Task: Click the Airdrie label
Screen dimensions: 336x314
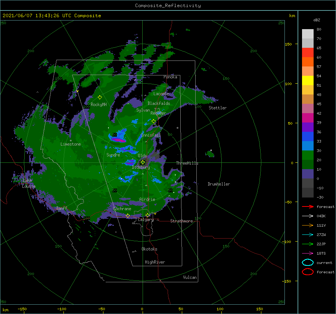Action: (x=147, y=199)
